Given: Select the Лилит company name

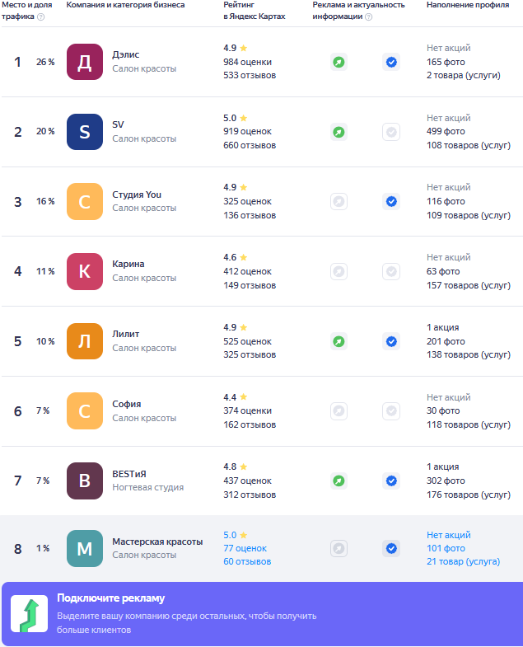Looking at the screenshot, I should coord(126,334).
